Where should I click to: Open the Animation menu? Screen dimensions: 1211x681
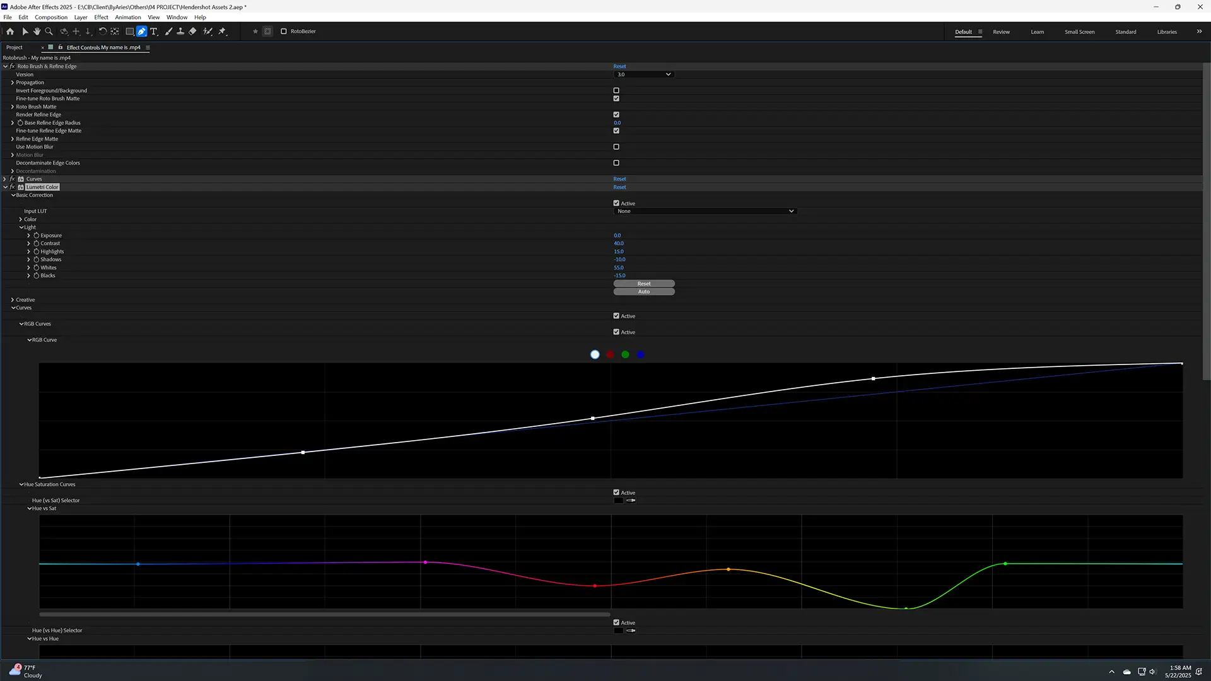127,17
